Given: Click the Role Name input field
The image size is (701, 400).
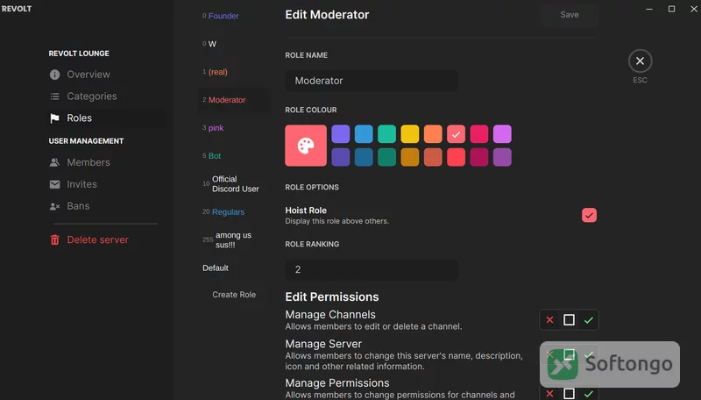Looking at the screenshot, I should (371, 81).
